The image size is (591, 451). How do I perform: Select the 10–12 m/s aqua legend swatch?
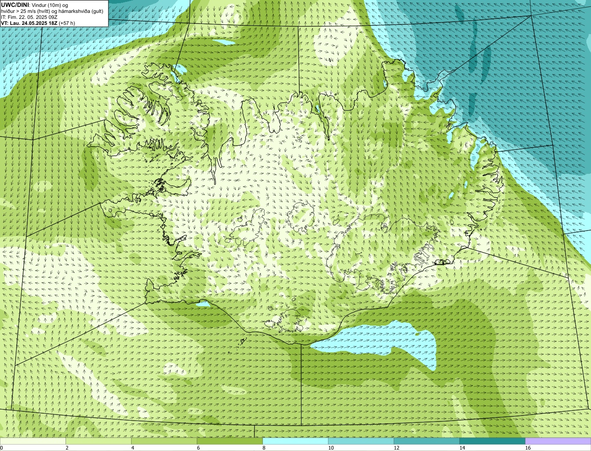[x=361, y=441]
